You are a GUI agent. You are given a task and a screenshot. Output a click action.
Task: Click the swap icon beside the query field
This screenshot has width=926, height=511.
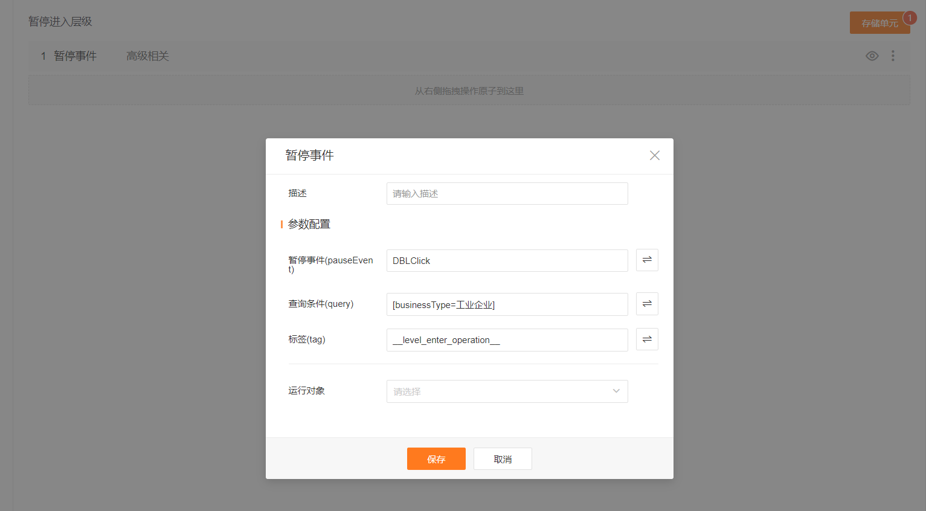647,304
